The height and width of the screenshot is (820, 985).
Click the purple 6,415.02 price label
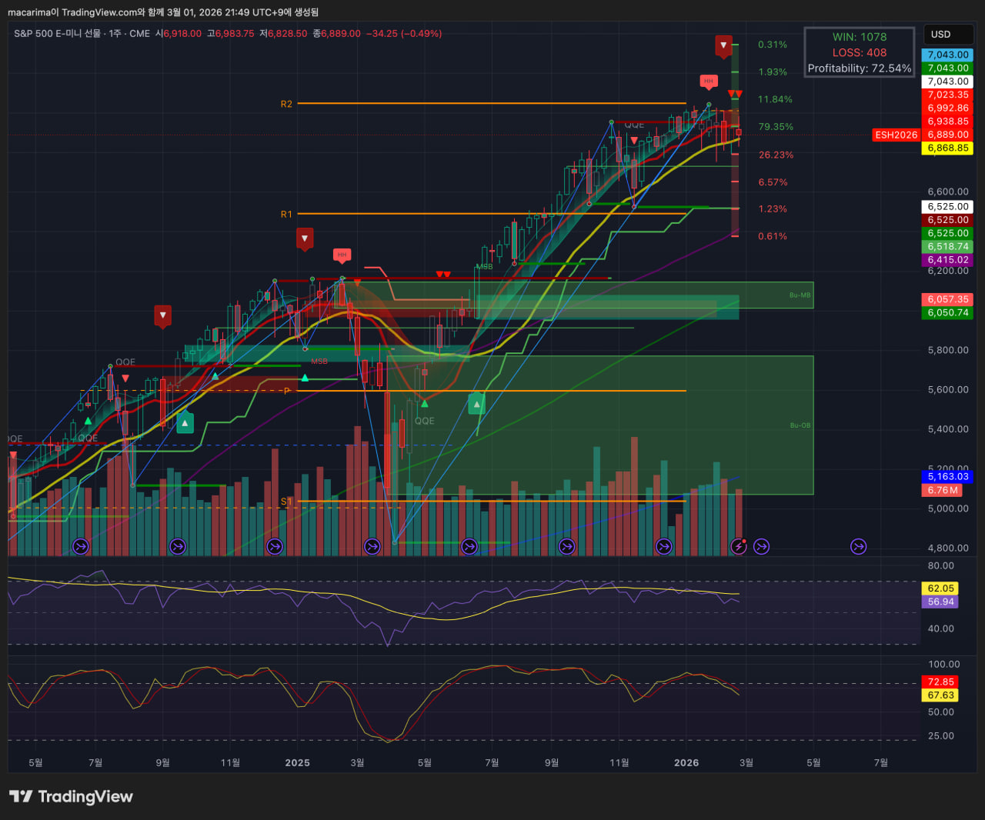pyautogui.click(x=947, y=260)
